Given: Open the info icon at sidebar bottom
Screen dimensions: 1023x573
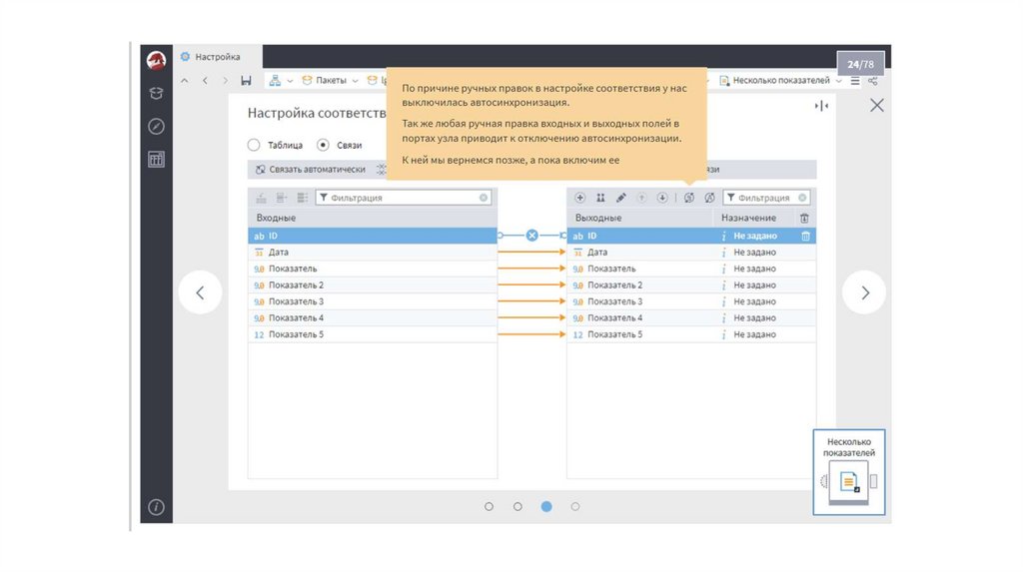Looking at the screenshot, I should (x=156, y=507).
